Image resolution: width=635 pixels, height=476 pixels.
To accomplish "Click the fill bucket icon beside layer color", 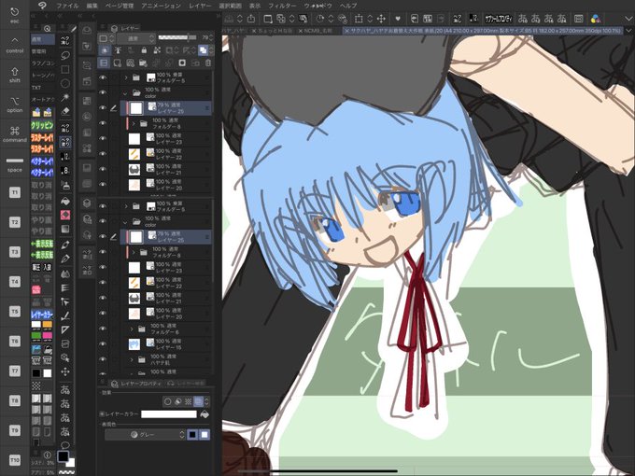I will click(205, 414).
